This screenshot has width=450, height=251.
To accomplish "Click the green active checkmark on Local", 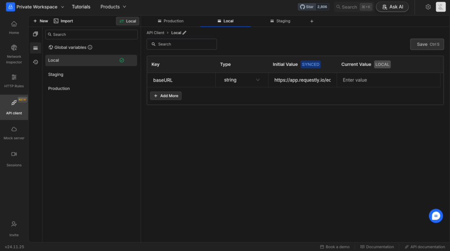I will 122,60.
